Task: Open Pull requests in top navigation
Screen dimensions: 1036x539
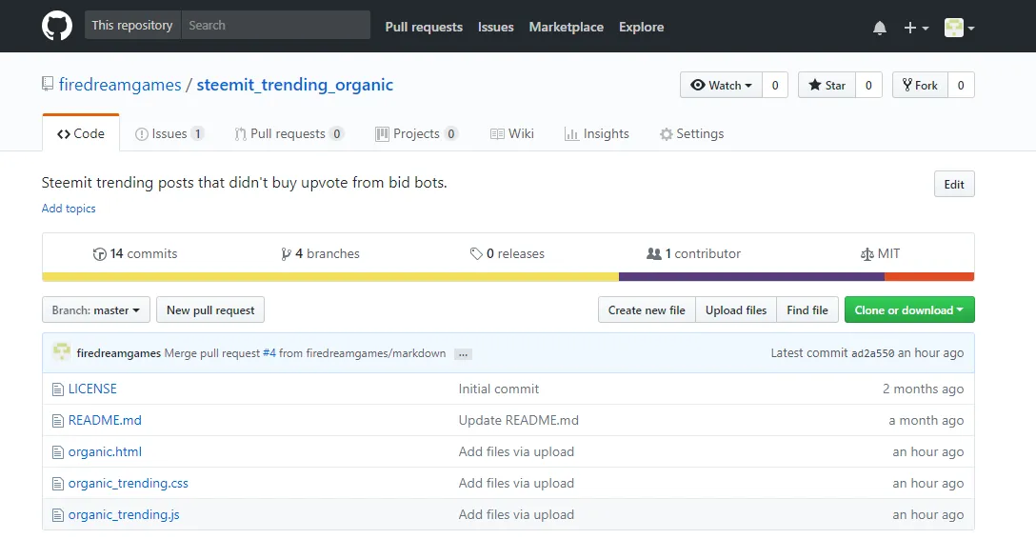Action: (x=424, y=27)
